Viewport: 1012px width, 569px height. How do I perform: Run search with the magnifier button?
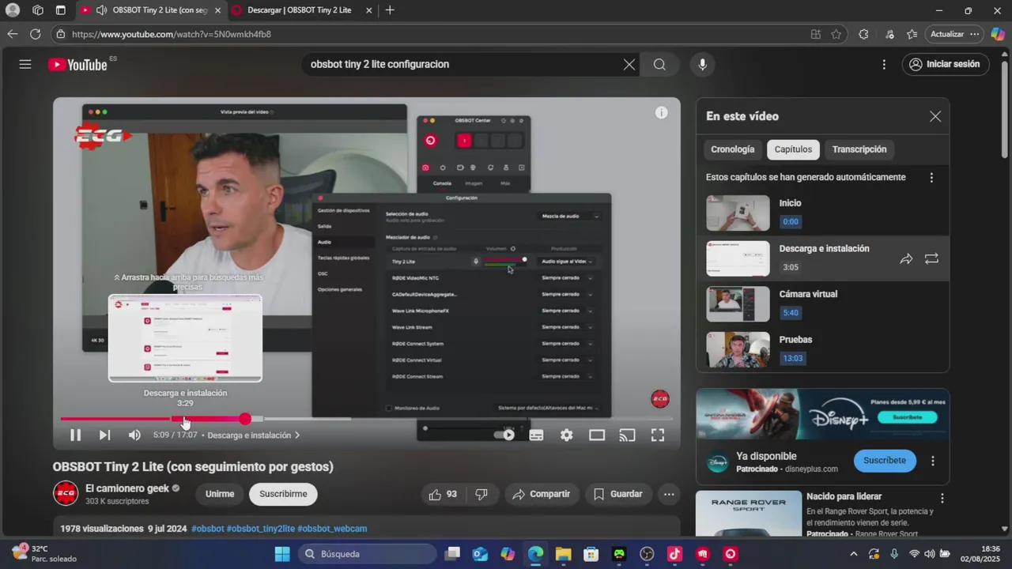pos(659,65)
